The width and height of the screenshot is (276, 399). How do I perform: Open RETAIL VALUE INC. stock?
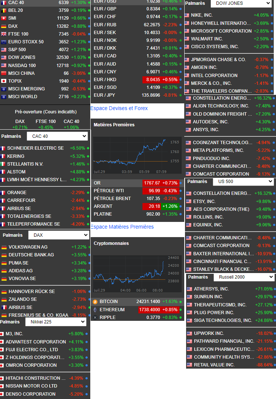point(231,365)
